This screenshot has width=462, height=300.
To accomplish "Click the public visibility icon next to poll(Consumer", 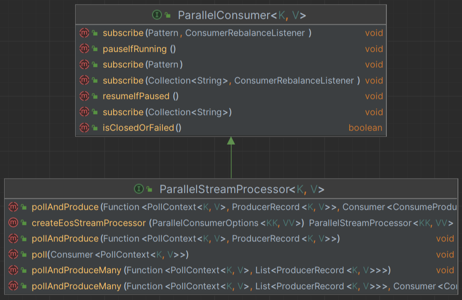I will [24, 255].
